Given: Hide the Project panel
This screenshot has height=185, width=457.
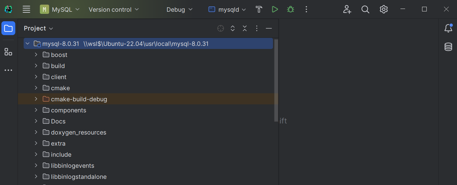Looking at the screenshot, I should click(269, 28).
